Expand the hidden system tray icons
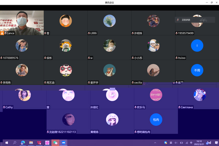 [155, 143]
